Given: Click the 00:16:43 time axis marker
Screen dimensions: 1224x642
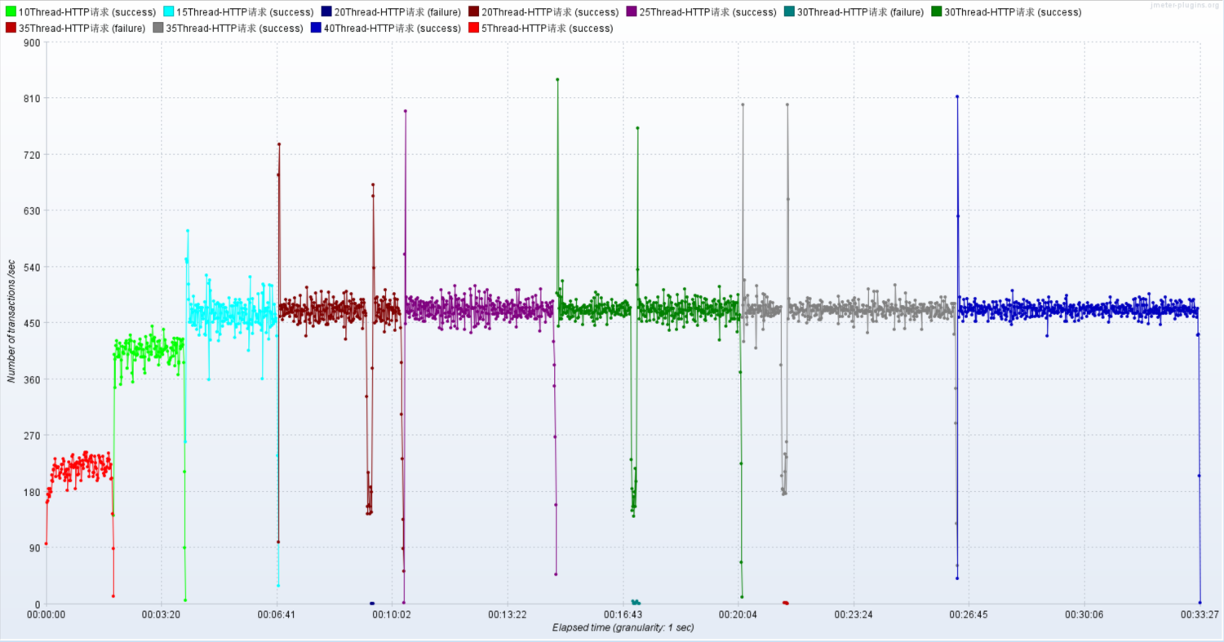Looking at the screenshot, I should pos(623,614).
